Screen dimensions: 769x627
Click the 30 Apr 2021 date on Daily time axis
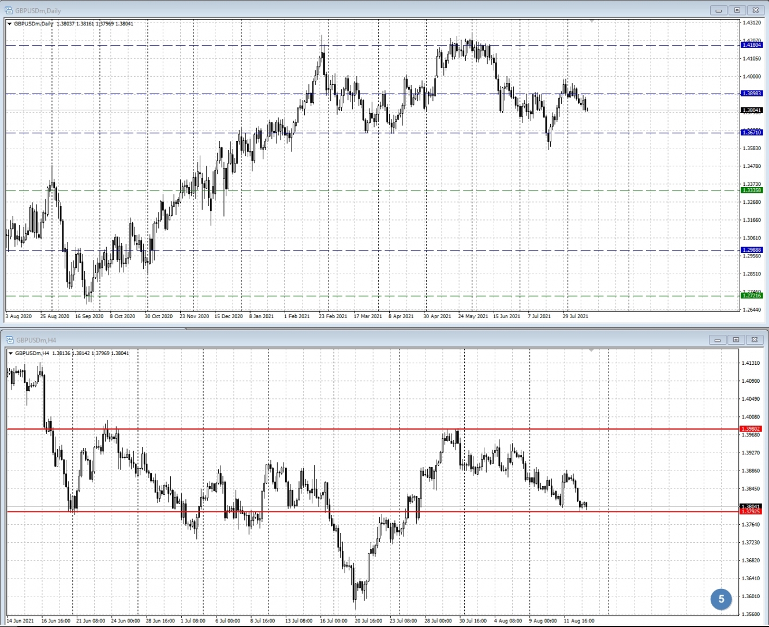click(x=437, y=316)
